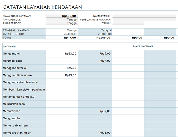Select the Rp17,00 Melumasi sasis cell
Screen dimensions: 178x137
[95, 61]
